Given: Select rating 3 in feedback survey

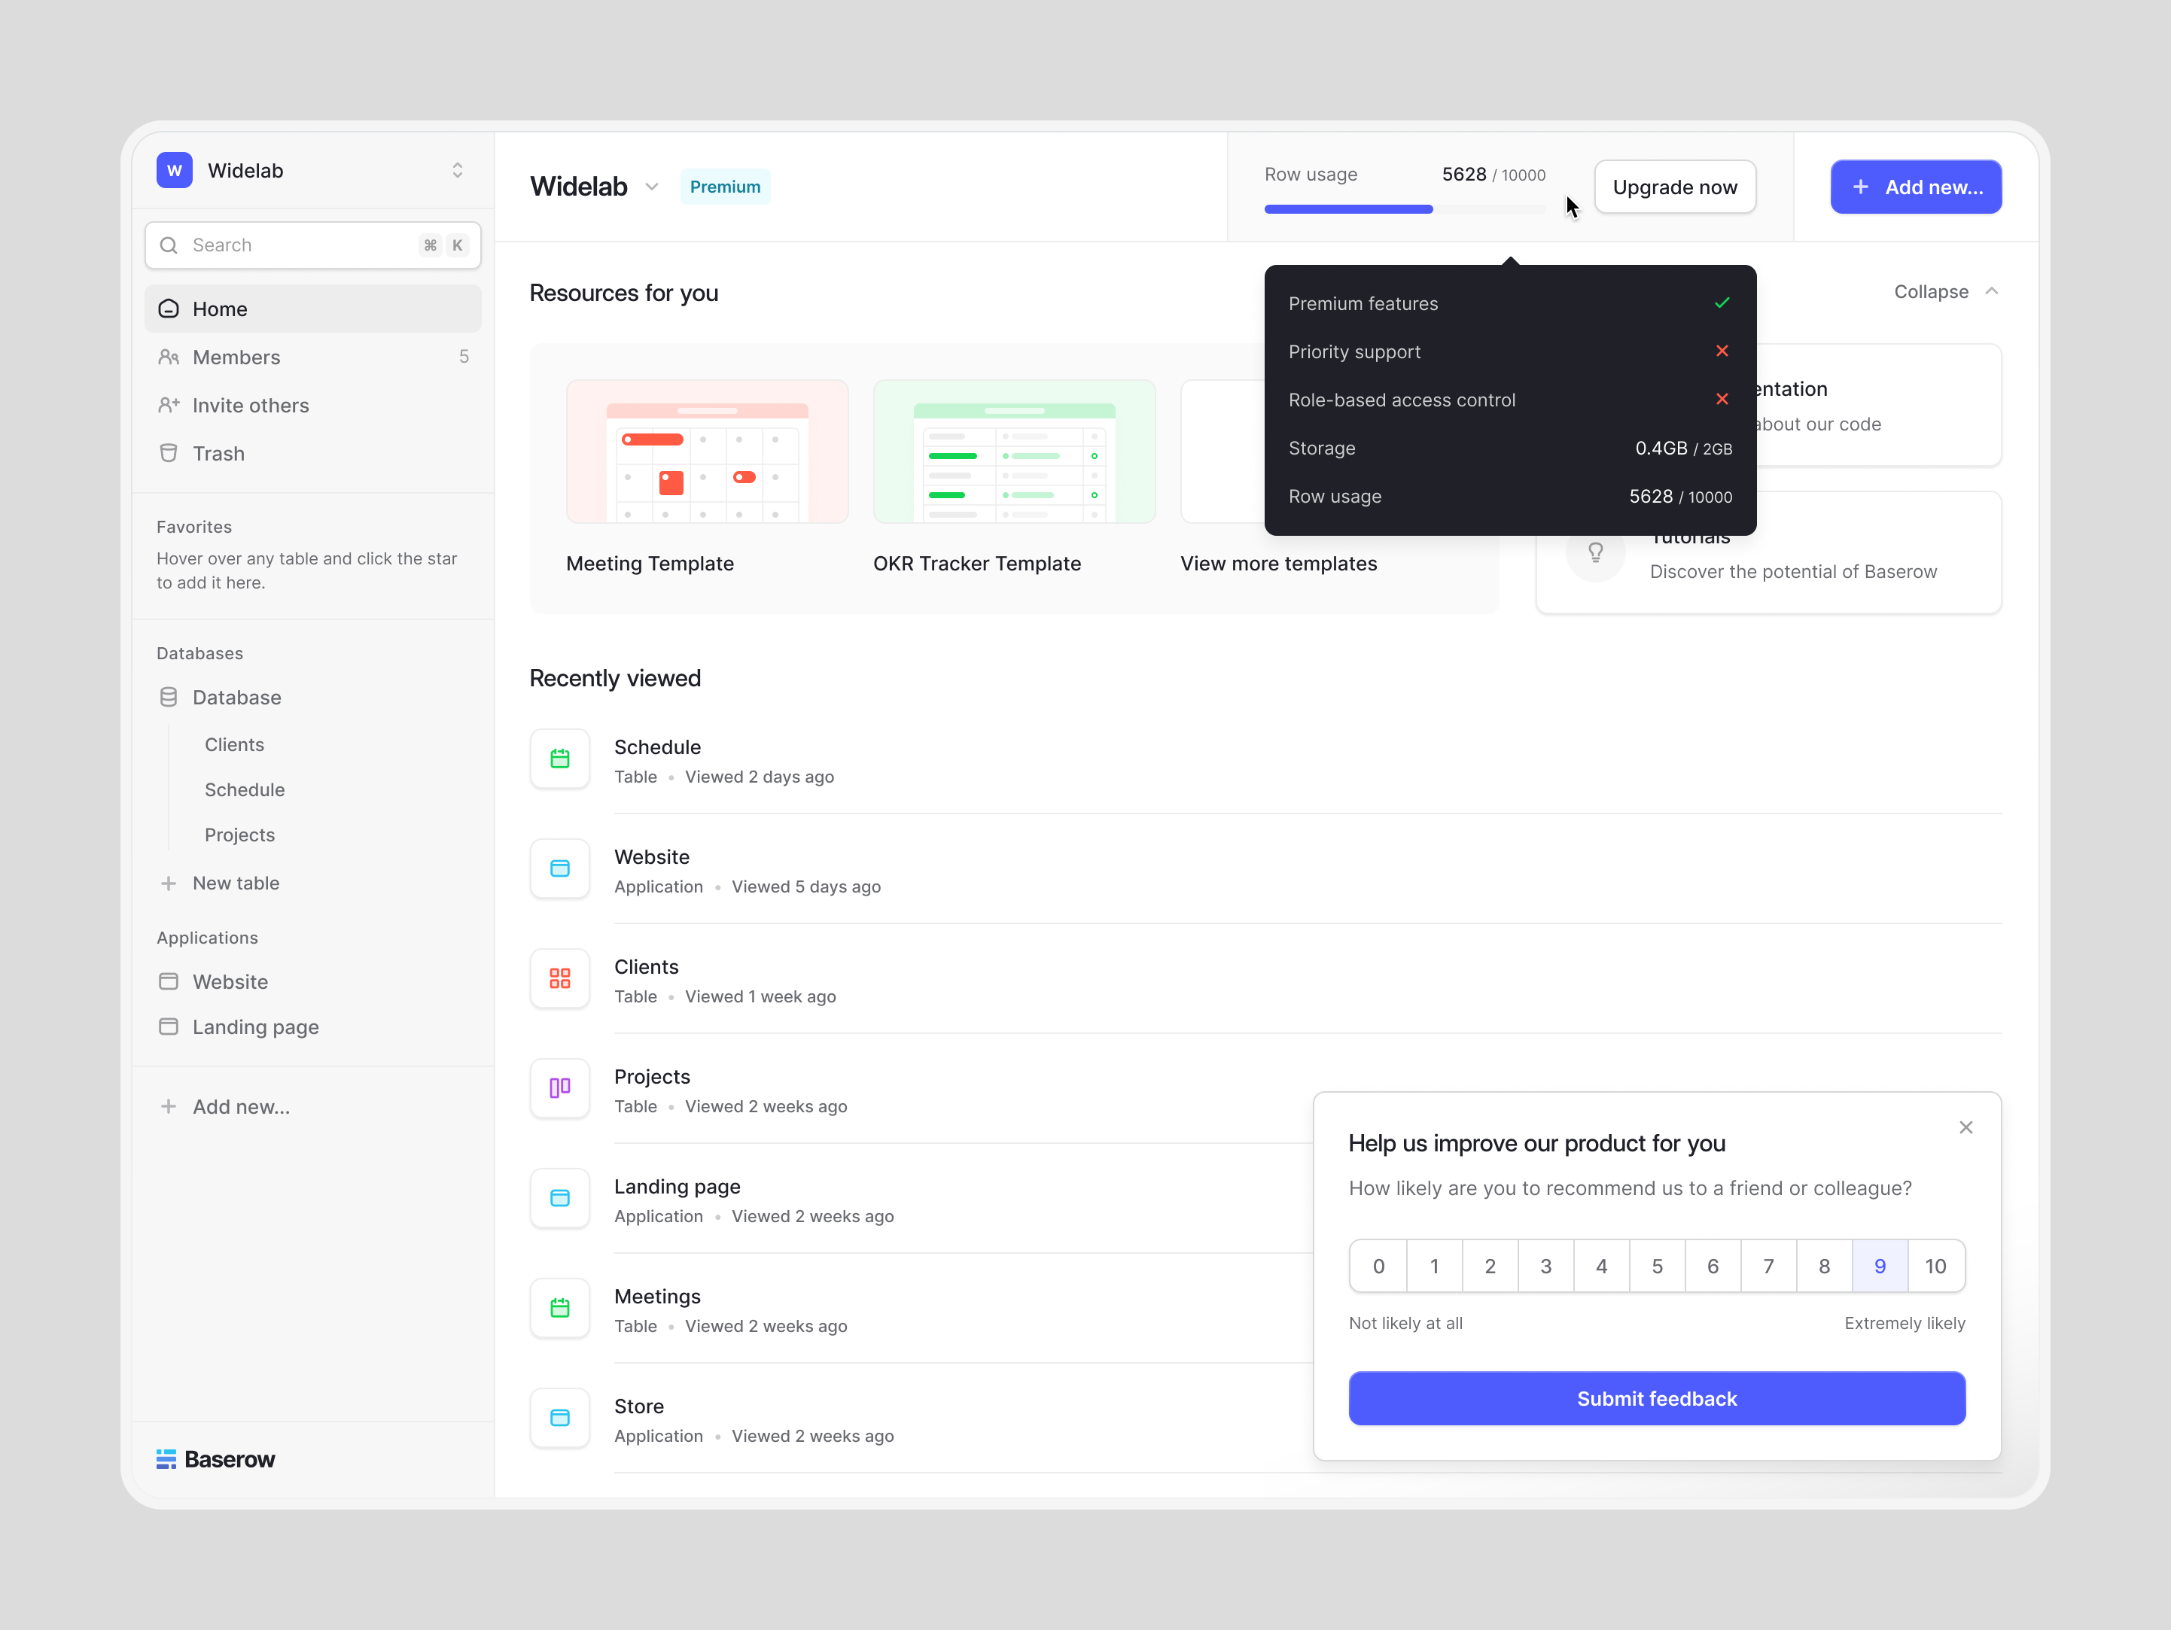Looking at the screenshot, I should 1545,1267.
